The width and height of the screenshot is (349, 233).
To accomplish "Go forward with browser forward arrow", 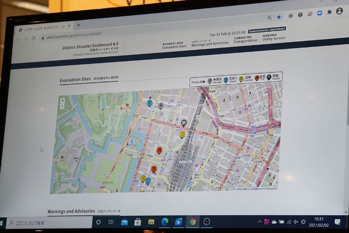I will (x=26, y=39).
